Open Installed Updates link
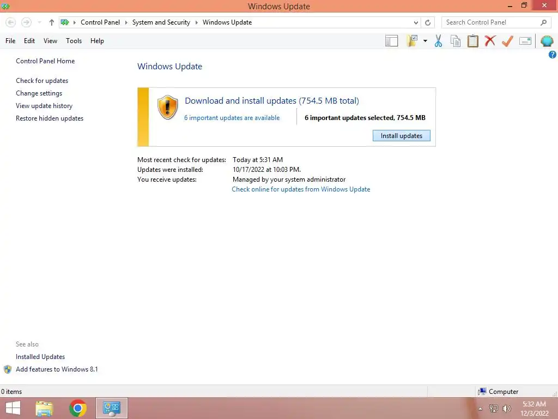 (x=40, y=357)
